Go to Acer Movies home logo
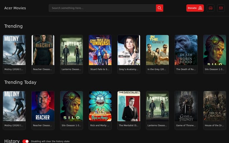The image size is (229, 143). click(15, 8)
